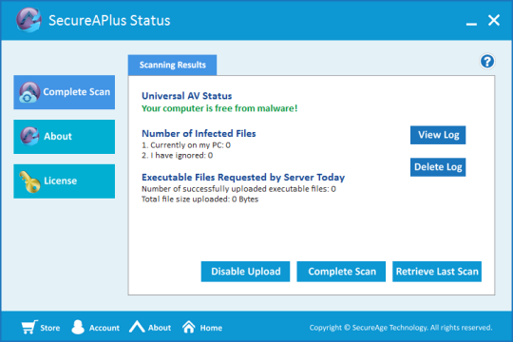Start scan with bottom Complete Scan button
Viewport: 513px width, 342px height.
341,272
